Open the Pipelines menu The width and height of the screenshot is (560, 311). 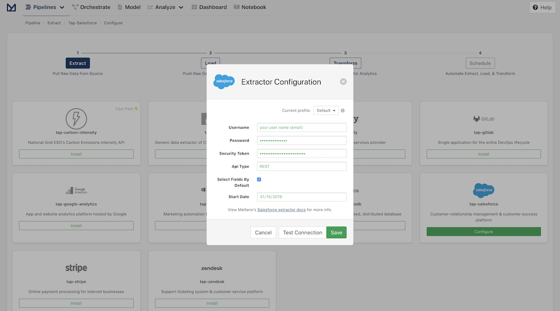click(x=45, y=7)
